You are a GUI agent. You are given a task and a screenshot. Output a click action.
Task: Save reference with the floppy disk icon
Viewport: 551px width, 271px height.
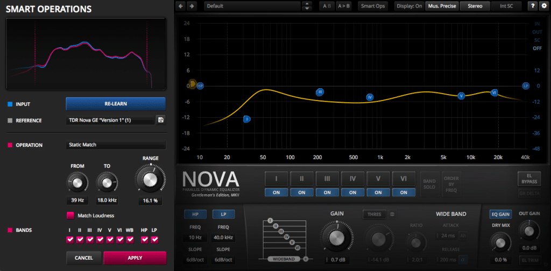pyautogui.click(x=160, y=120)
